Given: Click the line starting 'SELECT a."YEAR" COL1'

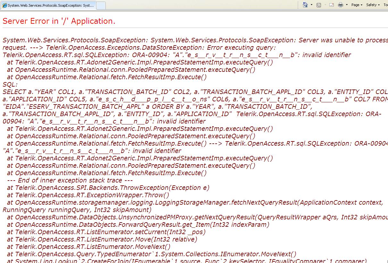Looking at the screenshot, I should (195, 92).
